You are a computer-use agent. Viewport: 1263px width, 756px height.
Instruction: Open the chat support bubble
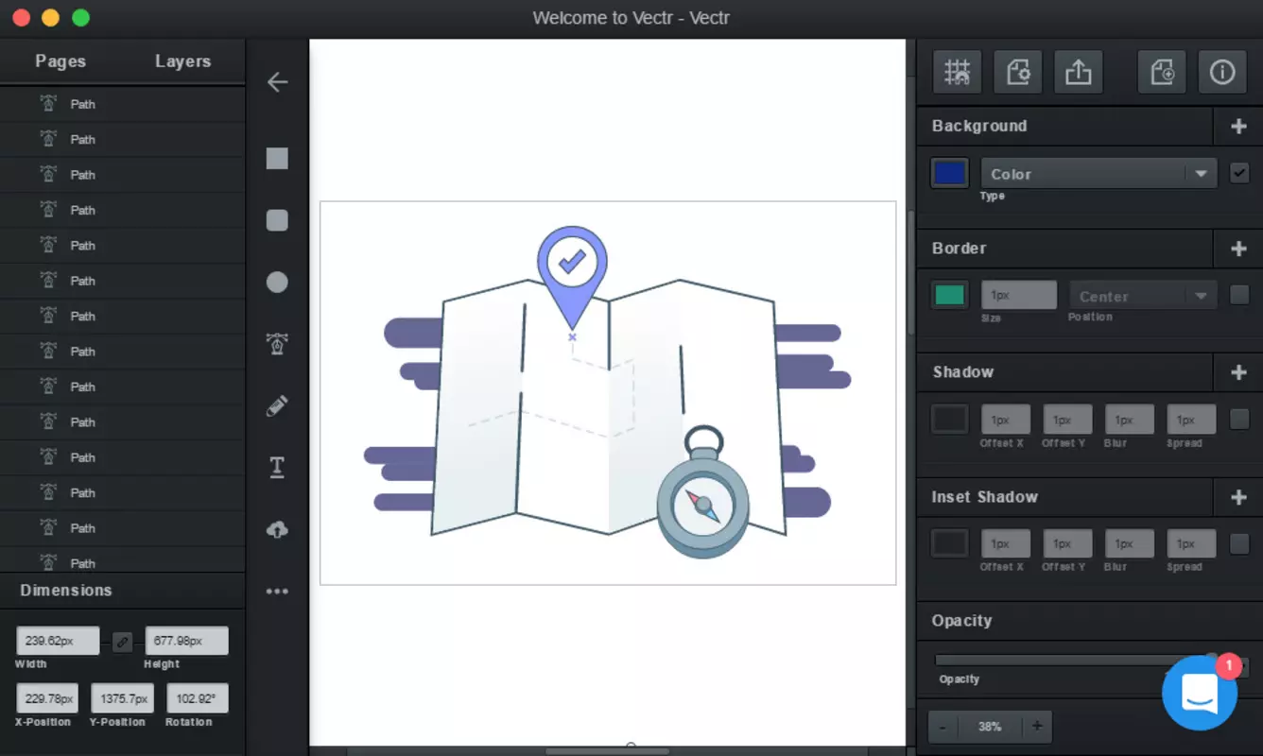click(1200, 693)
